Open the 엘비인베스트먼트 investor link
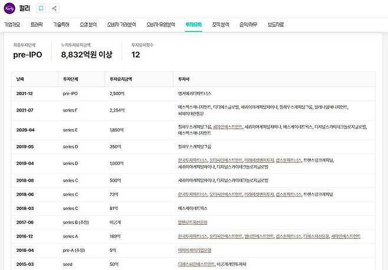 point(259,236)
